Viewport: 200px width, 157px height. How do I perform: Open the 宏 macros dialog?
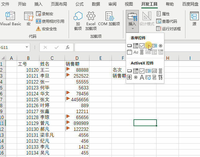point(29,18)
